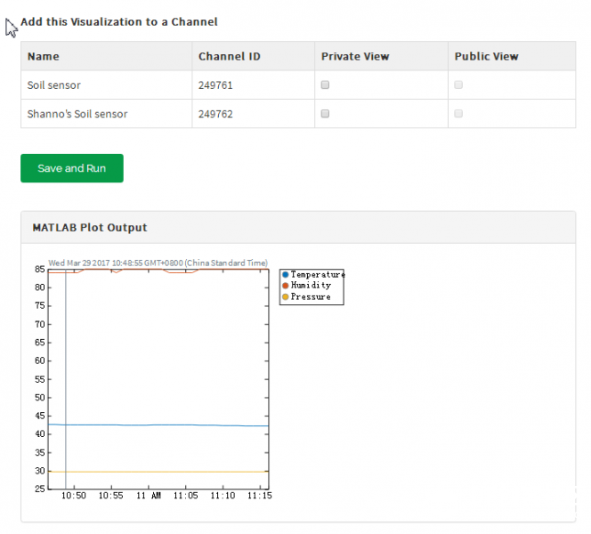Click the 11 AM x-axis label
591x534 pixels.
point(149,496)
